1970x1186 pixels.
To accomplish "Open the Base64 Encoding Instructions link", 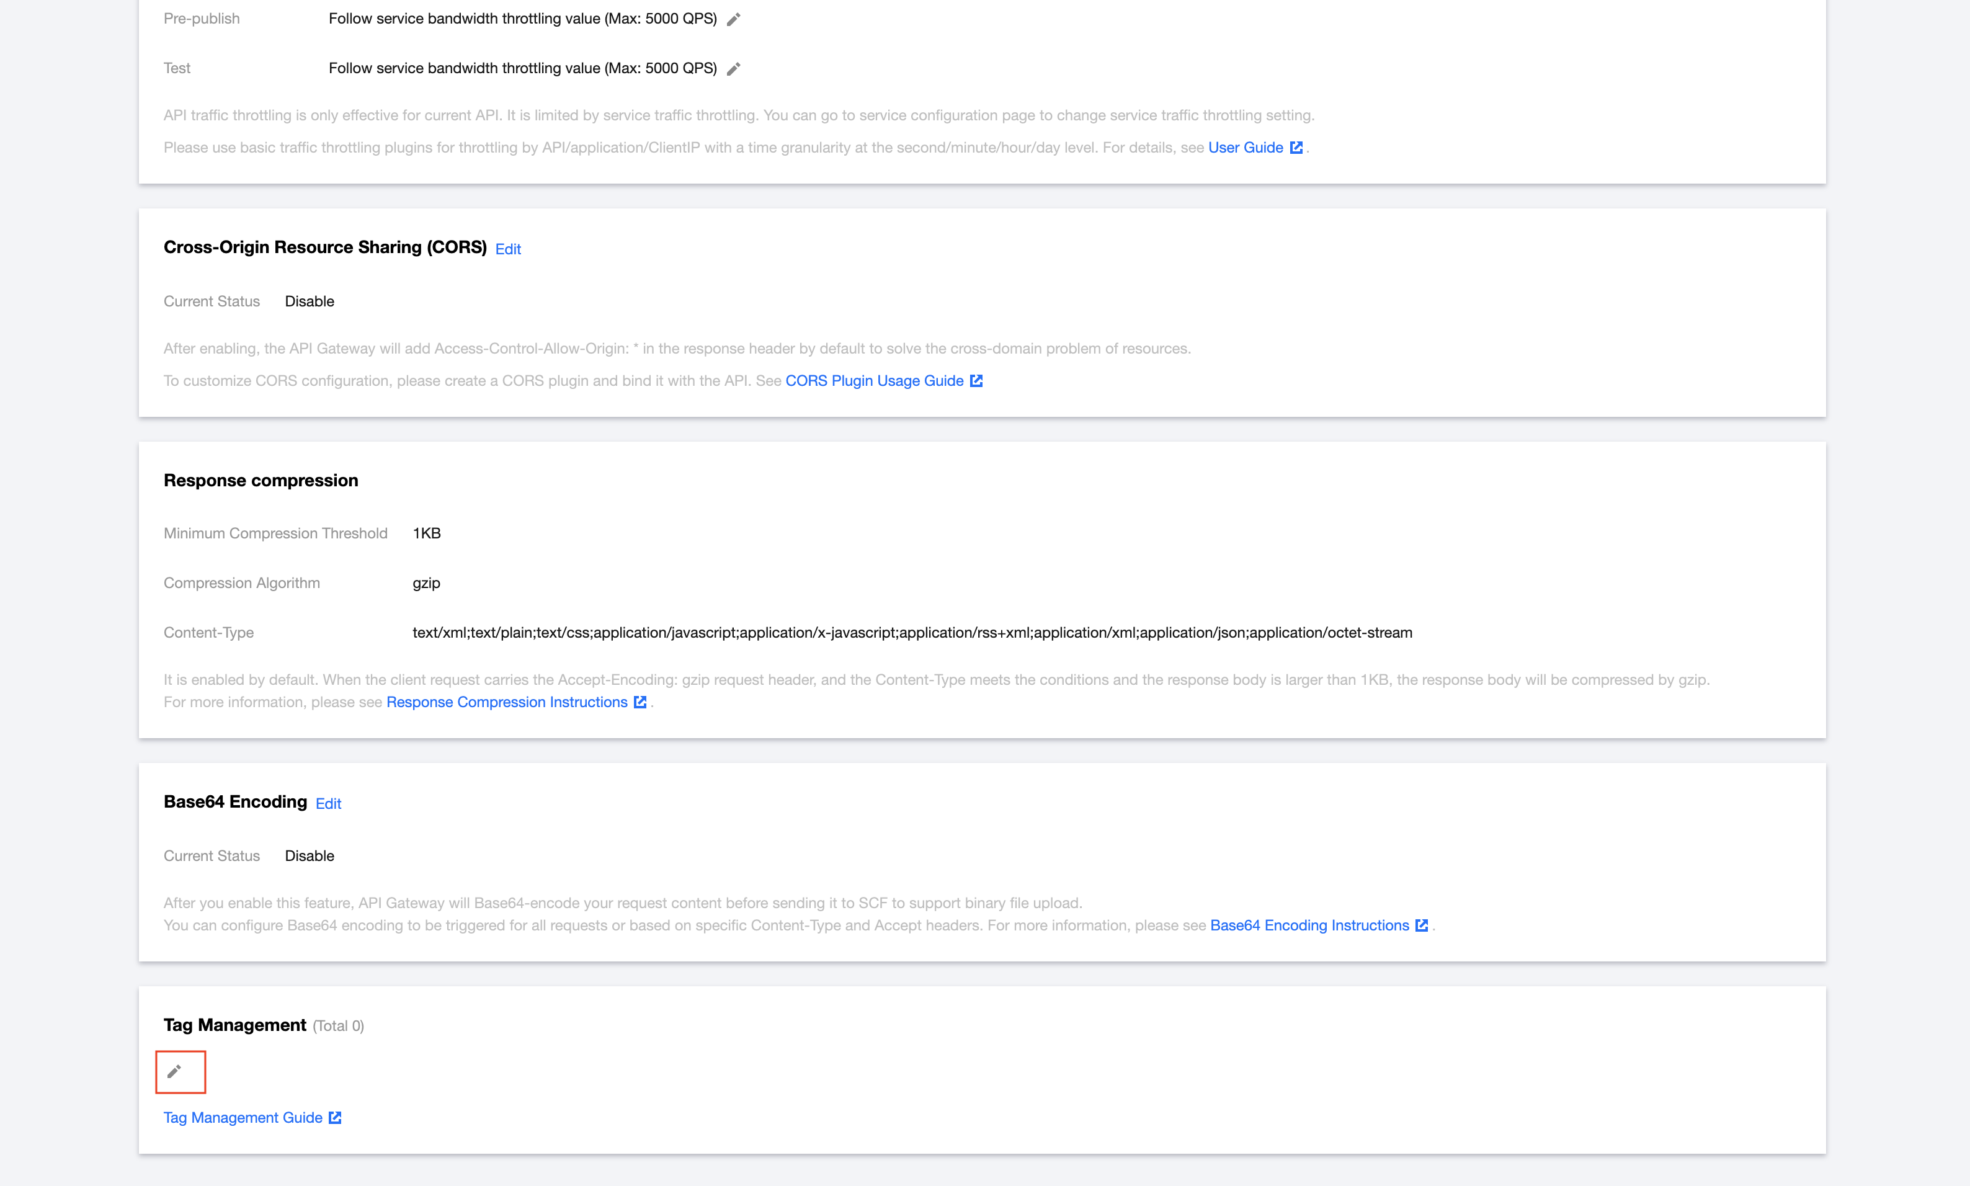I will [1309, 925].
